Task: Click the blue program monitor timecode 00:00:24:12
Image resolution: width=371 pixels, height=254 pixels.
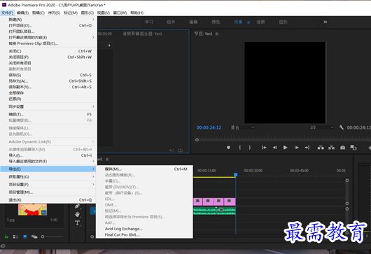Action: pos(209,127)
